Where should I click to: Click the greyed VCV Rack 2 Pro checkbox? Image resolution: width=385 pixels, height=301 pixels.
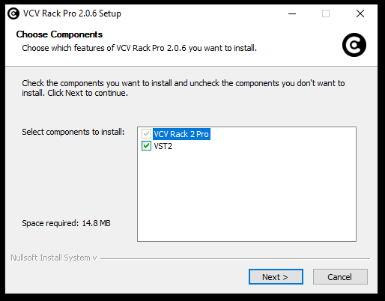(146, 134)
